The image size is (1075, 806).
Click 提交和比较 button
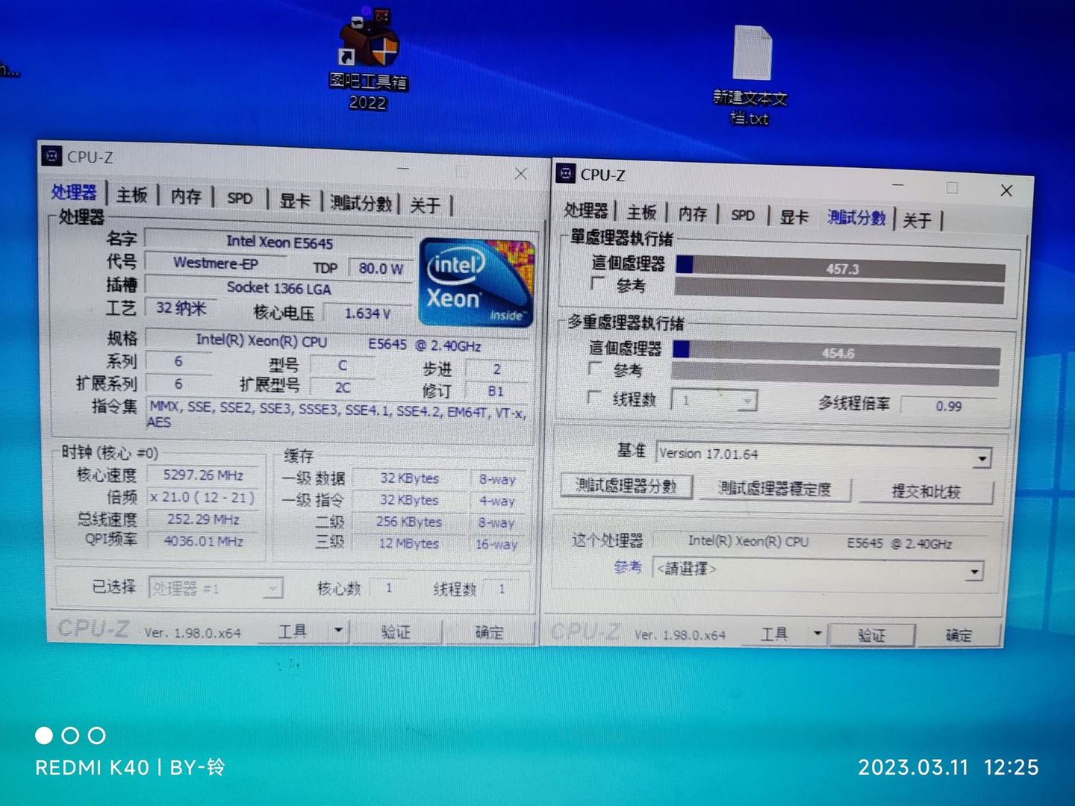926,492
